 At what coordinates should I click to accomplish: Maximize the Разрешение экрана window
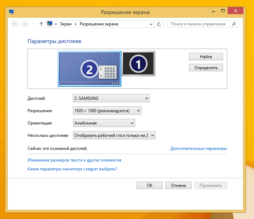pyautogui.click(x=223, y=11)
